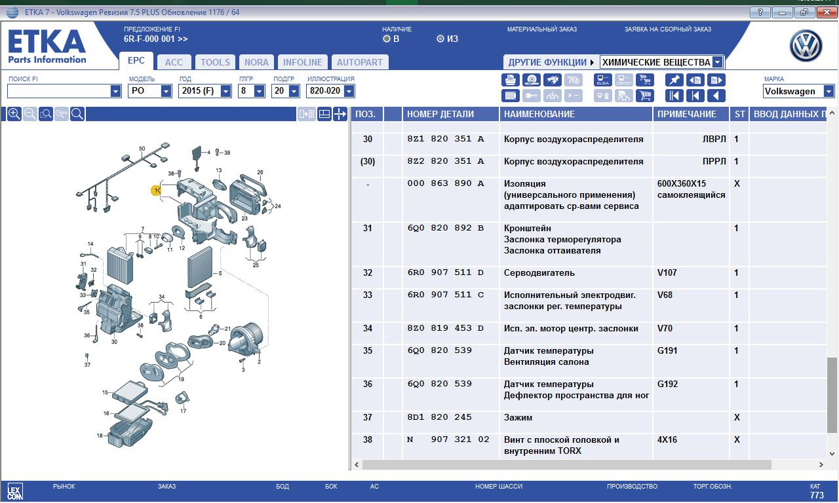The height and width of the screenshot is (503, 839).
Task: Select part number 8Z0 819 453 D
Action: (x=445, y=328)
